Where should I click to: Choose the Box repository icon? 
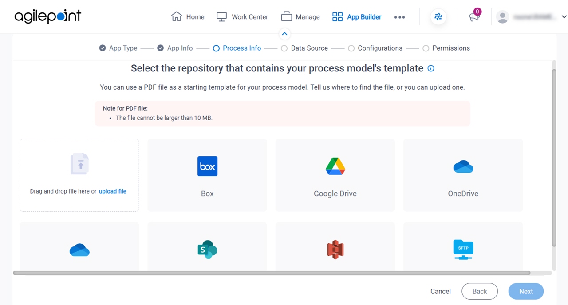point(207,166)
